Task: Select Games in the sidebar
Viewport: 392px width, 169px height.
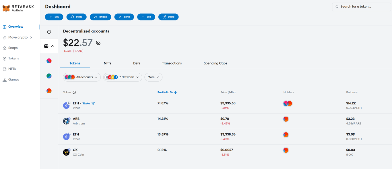Action: [13, 79]
